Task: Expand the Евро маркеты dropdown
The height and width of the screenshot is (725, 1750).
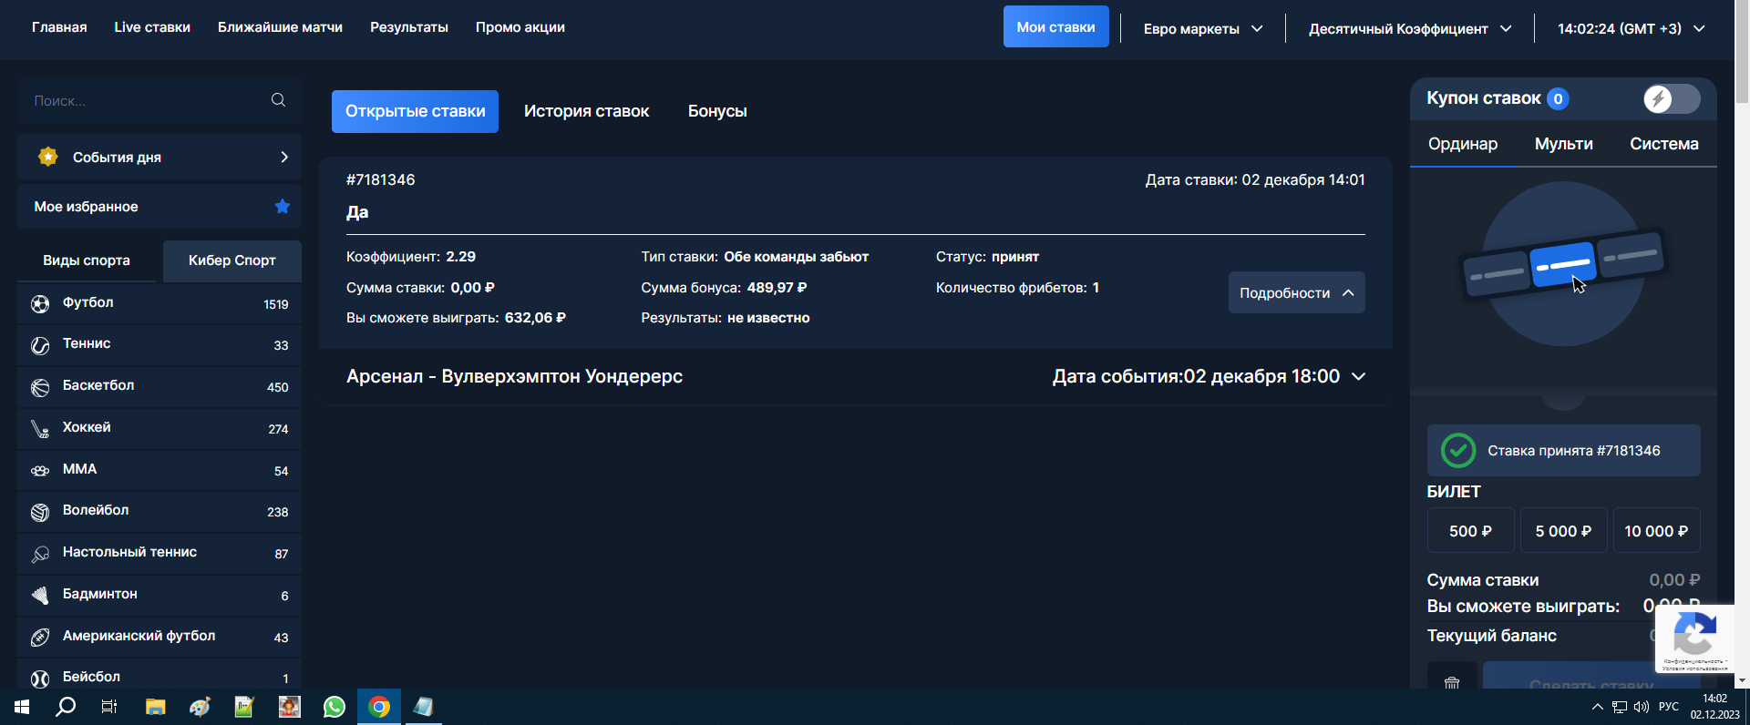Action: (x=1203, y=28)
